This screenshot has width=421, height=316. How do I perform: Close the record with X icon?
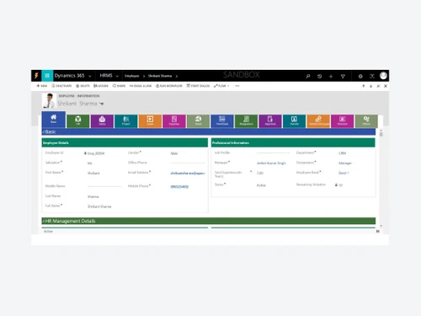[x=386, y=86]
